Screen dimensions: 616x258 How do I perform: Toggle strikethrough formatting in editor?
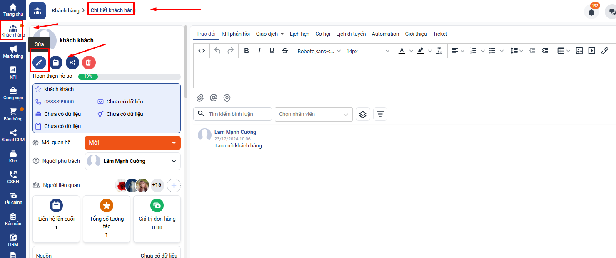[284, 51]
